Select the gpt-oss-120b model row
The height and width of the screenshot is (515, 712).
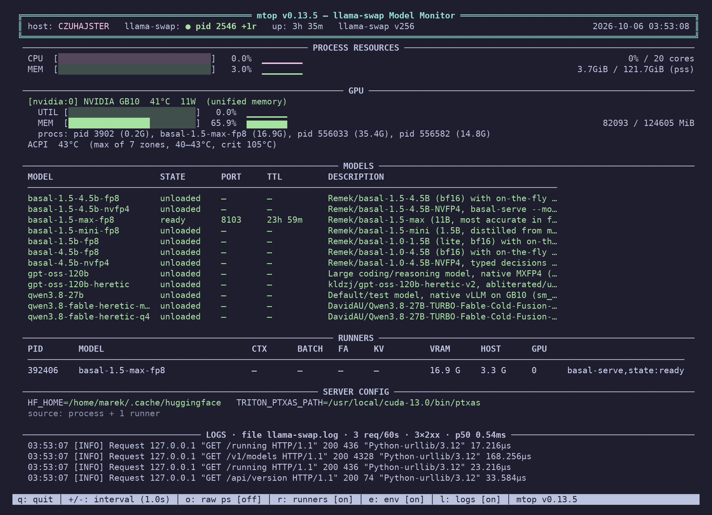tap(292, 274)
